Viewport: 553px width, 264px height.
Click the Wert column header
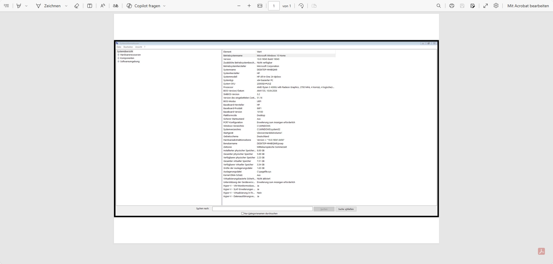pyautogui.click(x=296, y=52)
